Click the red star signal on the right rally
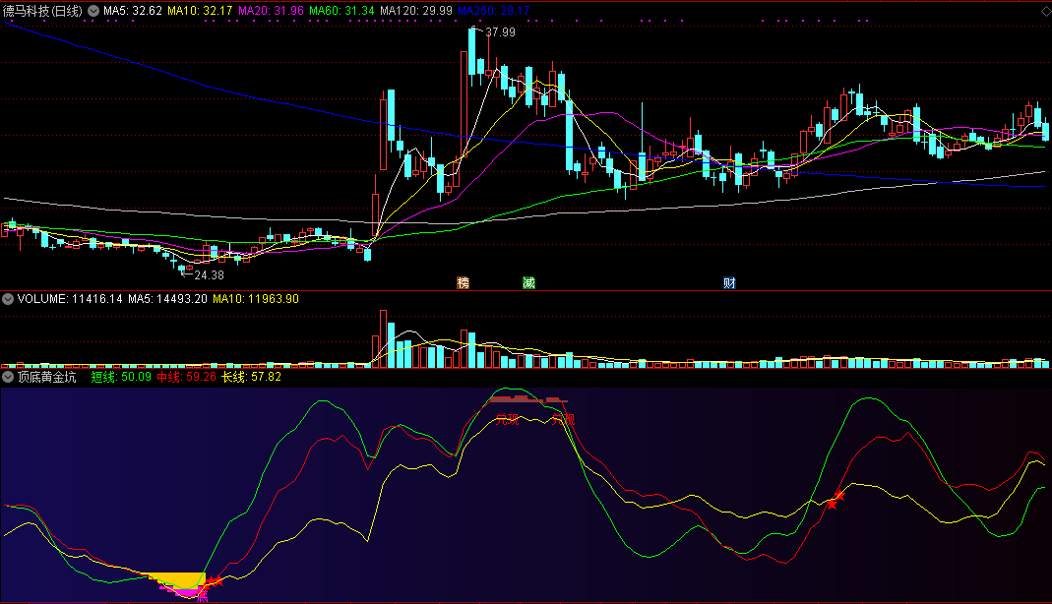Image resolution: width=1052 pixels, height=604 pixels. click(x=835, y=500)
